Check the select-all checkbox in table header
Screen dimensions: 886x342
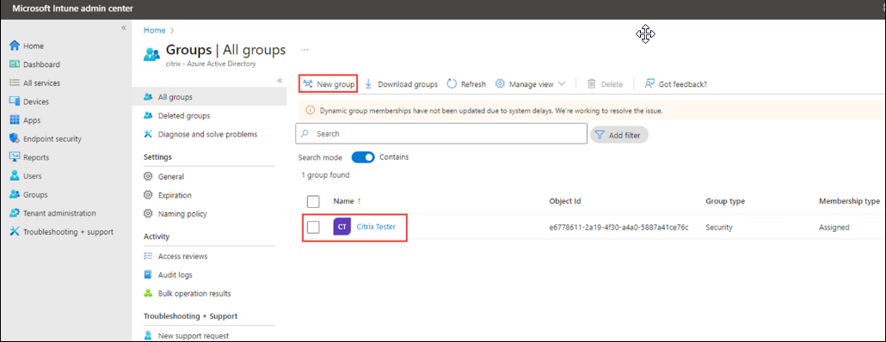click(313, 201)
